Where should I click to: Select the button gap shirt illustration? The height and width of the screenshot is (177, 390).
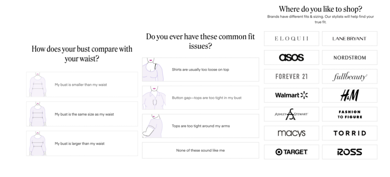pos(153,98)
